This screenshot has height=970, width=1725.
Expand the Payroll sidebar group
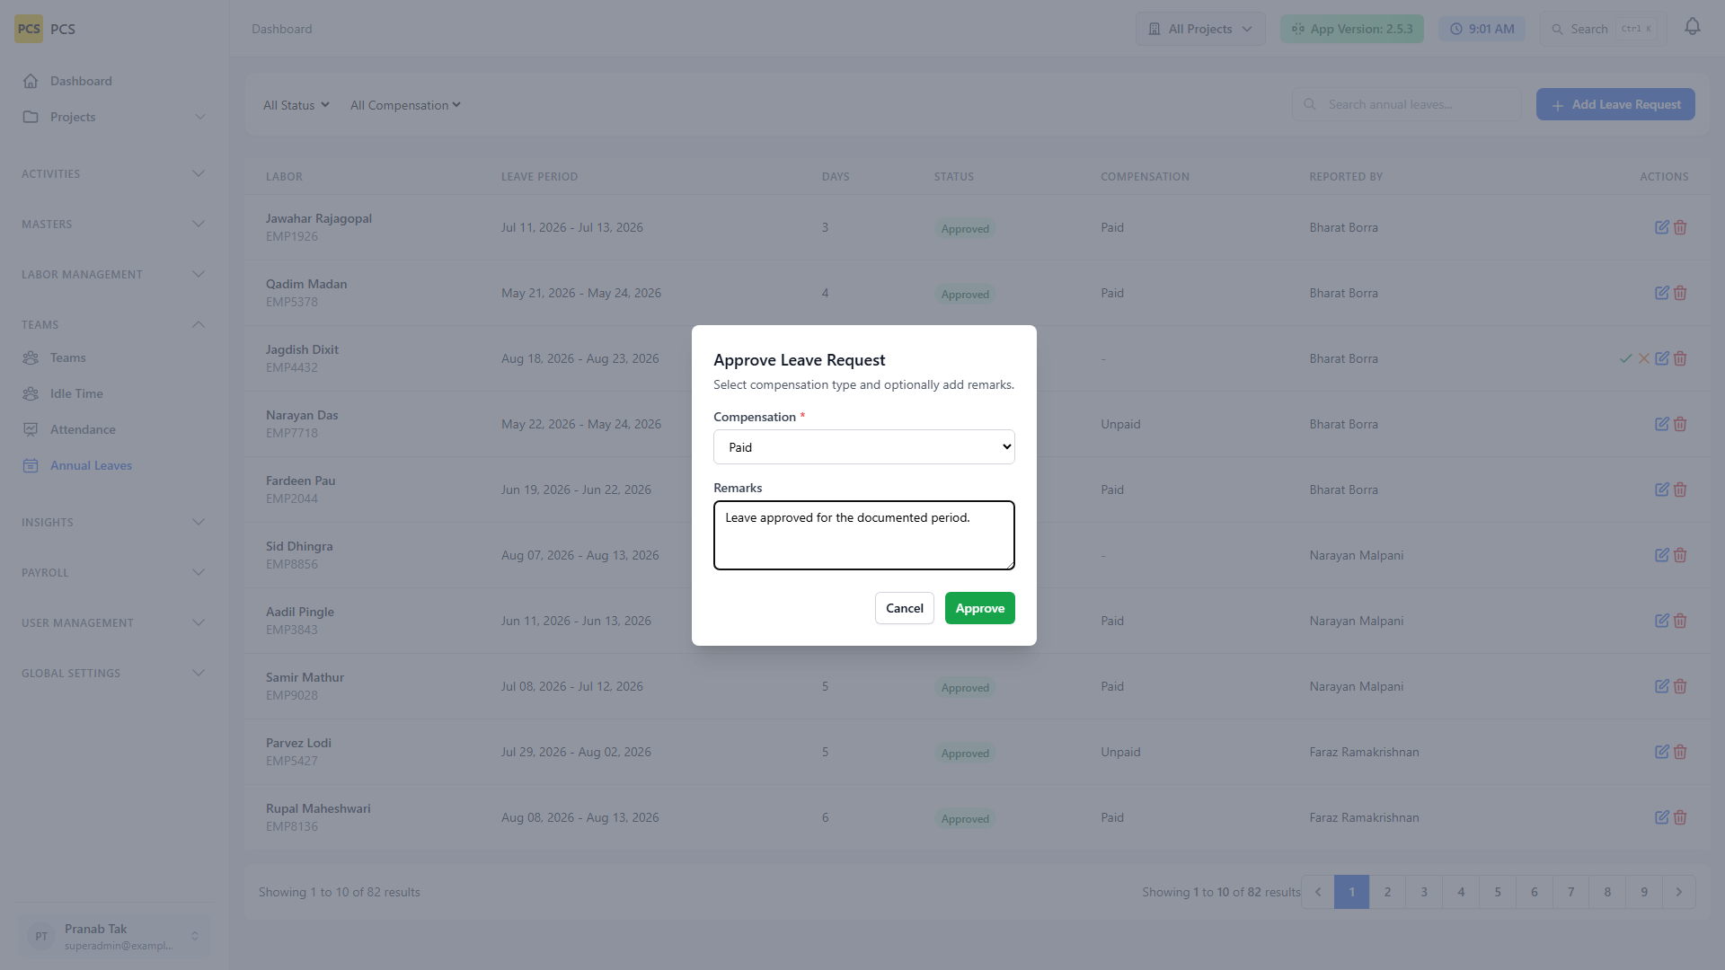coord(114,573)
